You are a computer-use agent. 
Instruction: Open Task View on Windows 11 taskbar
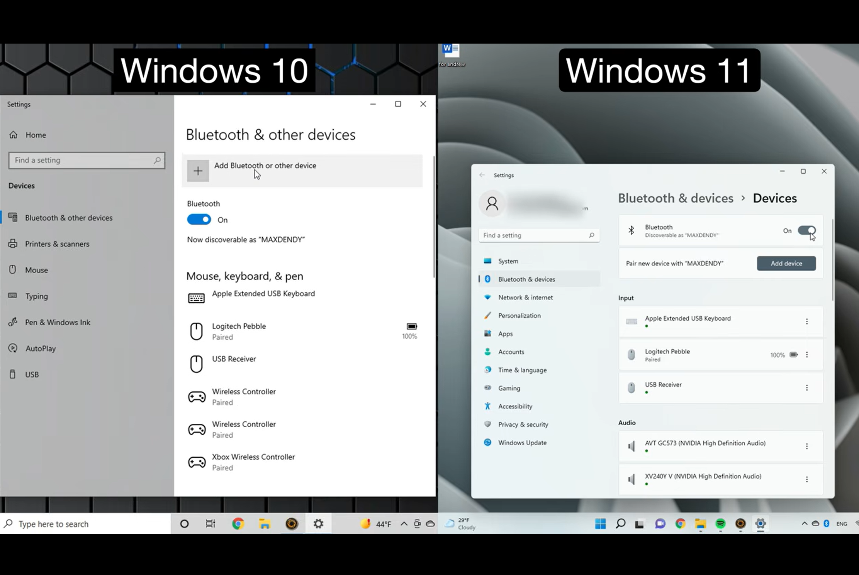pyautogui.click(x=640, y=524)
